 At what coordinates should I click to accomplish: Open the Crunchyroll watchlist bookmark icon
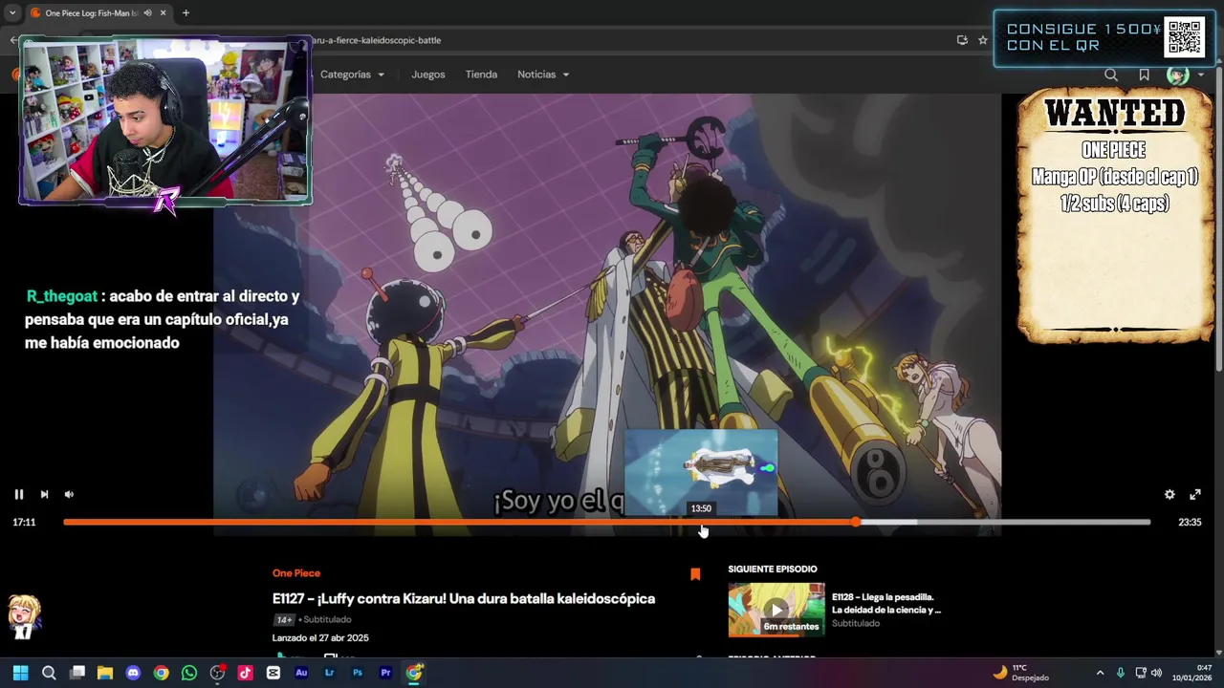1144,75
